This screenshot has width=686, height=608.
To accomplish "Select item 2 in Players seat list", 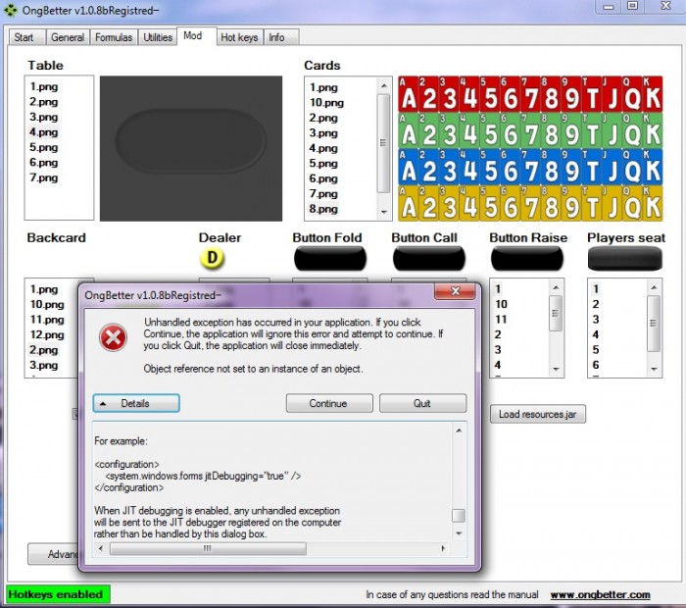I will pos(596,304).
